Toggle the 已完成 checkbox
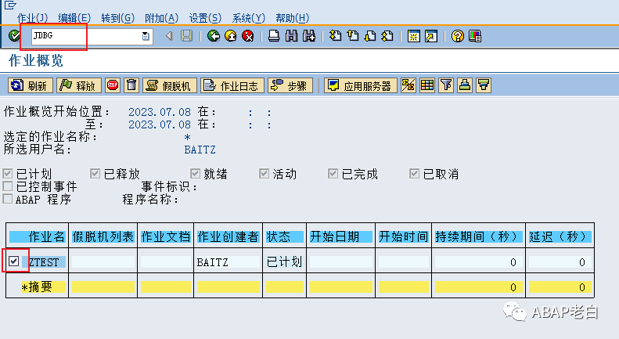This screenshot has height=339, width=619. click(333, 174)
